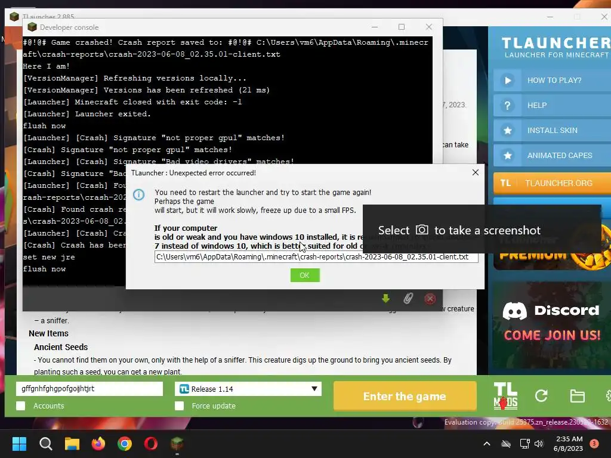611x458 pixels.
Task: Click TLauncher Minecraft block taskbar icon
Action: tap(177, 444)
